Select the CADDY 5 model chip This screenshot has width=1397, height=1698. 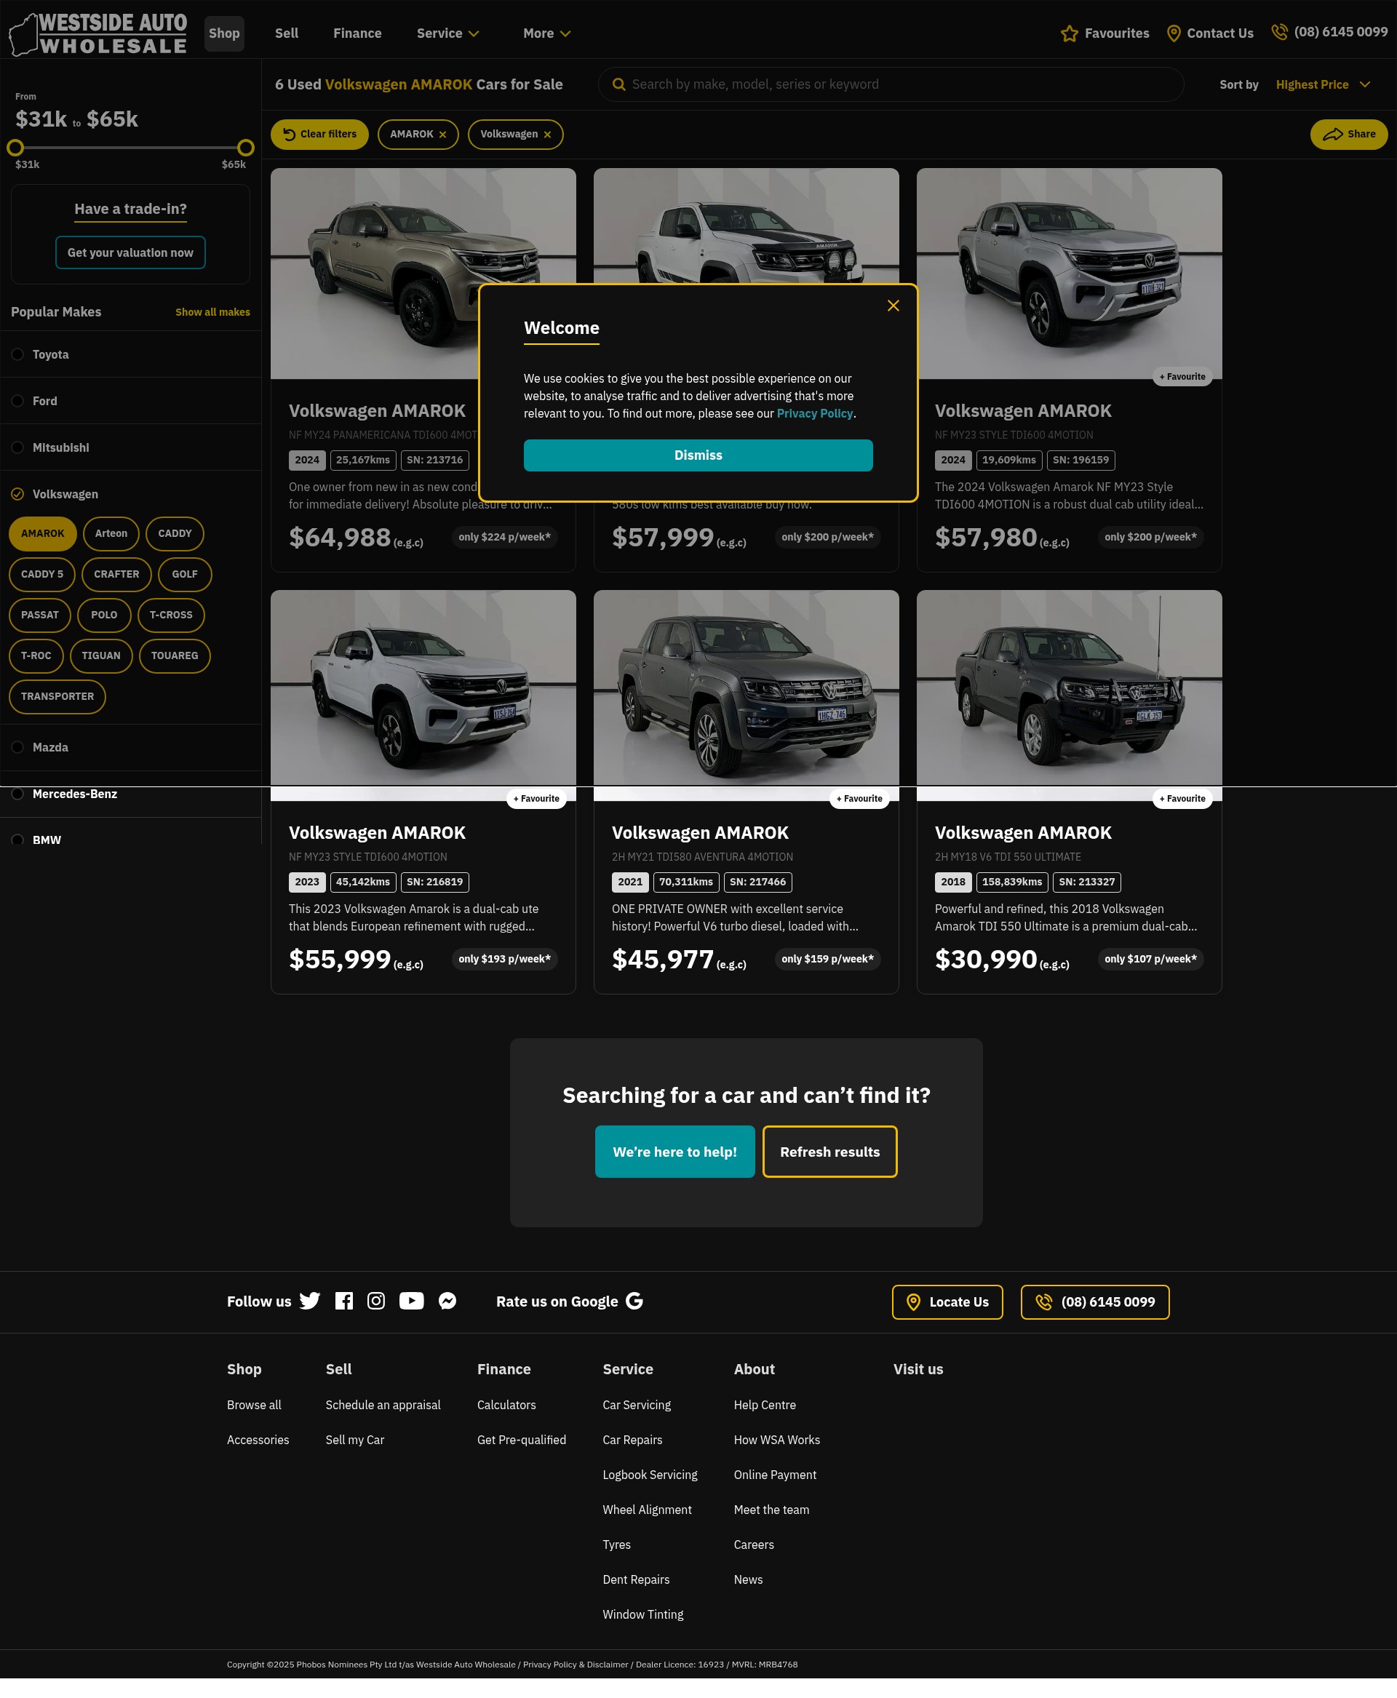(42, 575)
